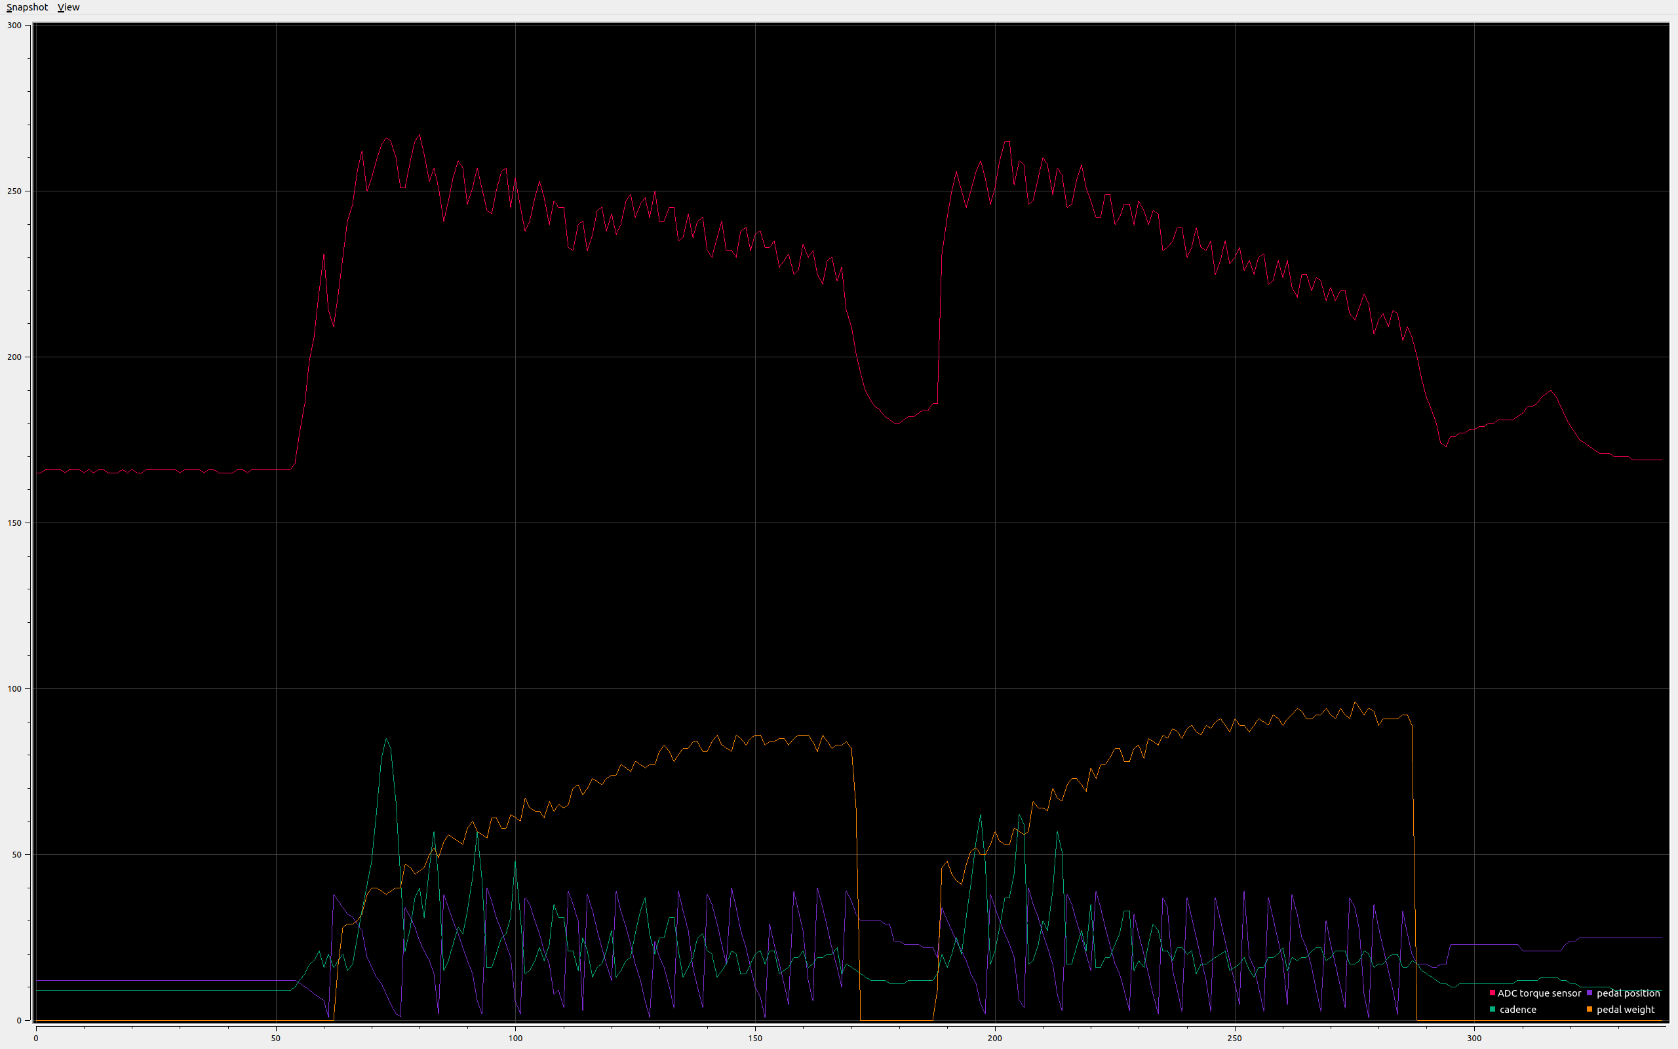Click the 200 label on the Y axis

coord(14,357)
